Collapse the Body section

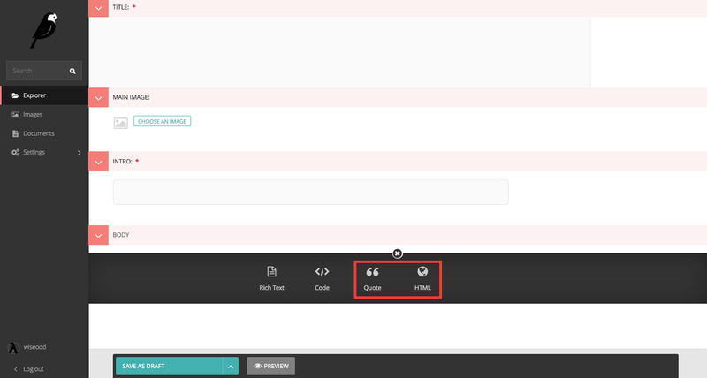point(97,235)
